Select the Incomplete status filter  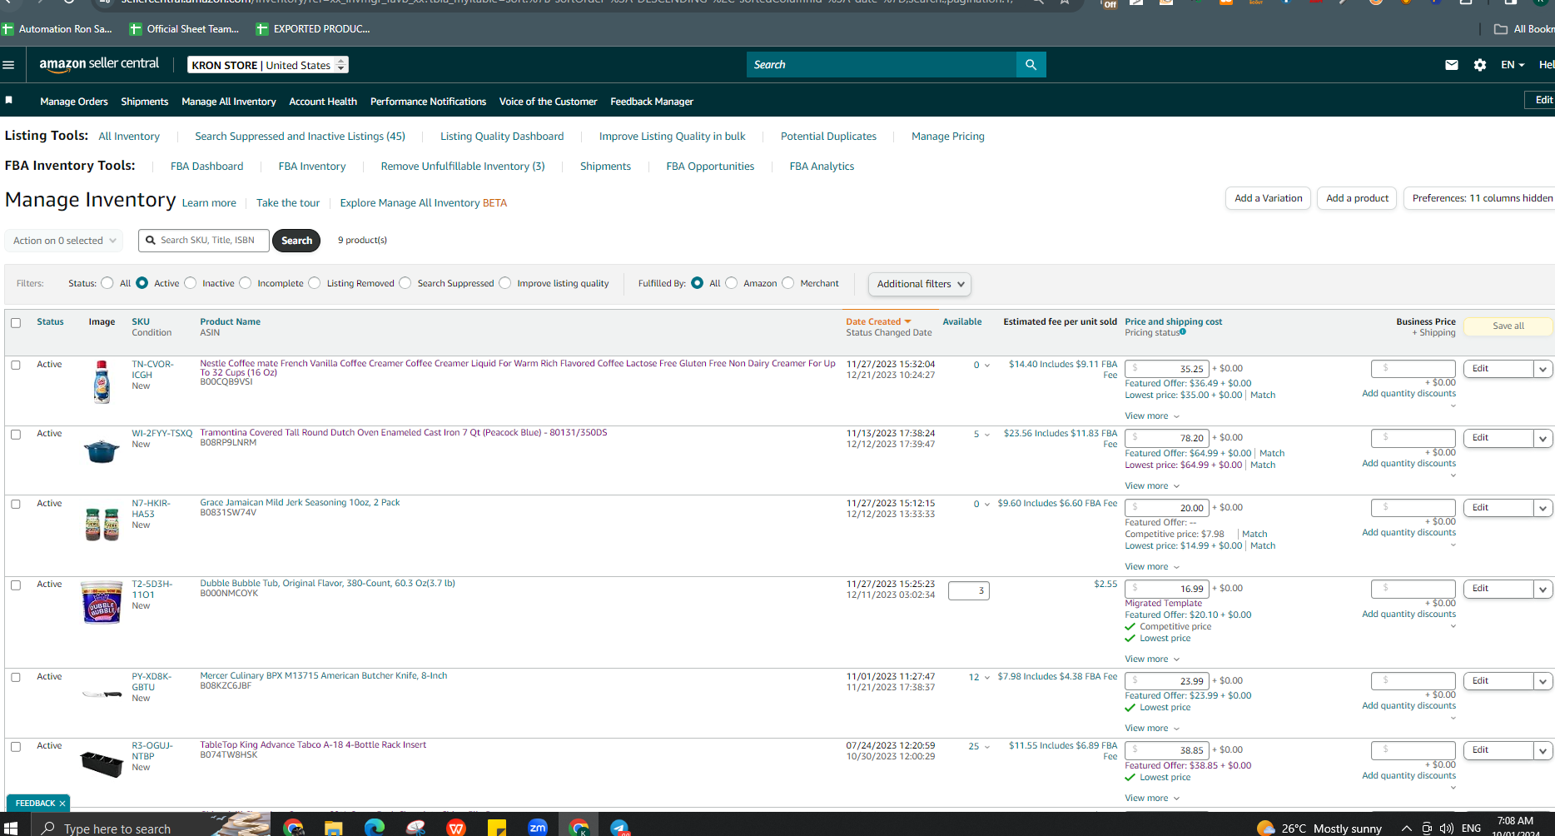[x=246, y=283]
